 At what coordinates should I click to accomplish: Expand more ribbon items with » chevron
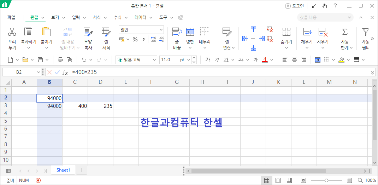click(372, 39)
